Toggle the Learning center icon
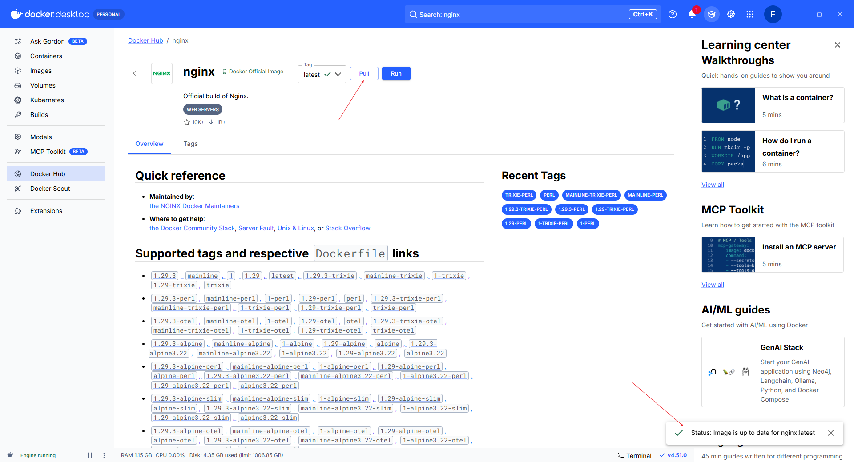 coord(712,14)
